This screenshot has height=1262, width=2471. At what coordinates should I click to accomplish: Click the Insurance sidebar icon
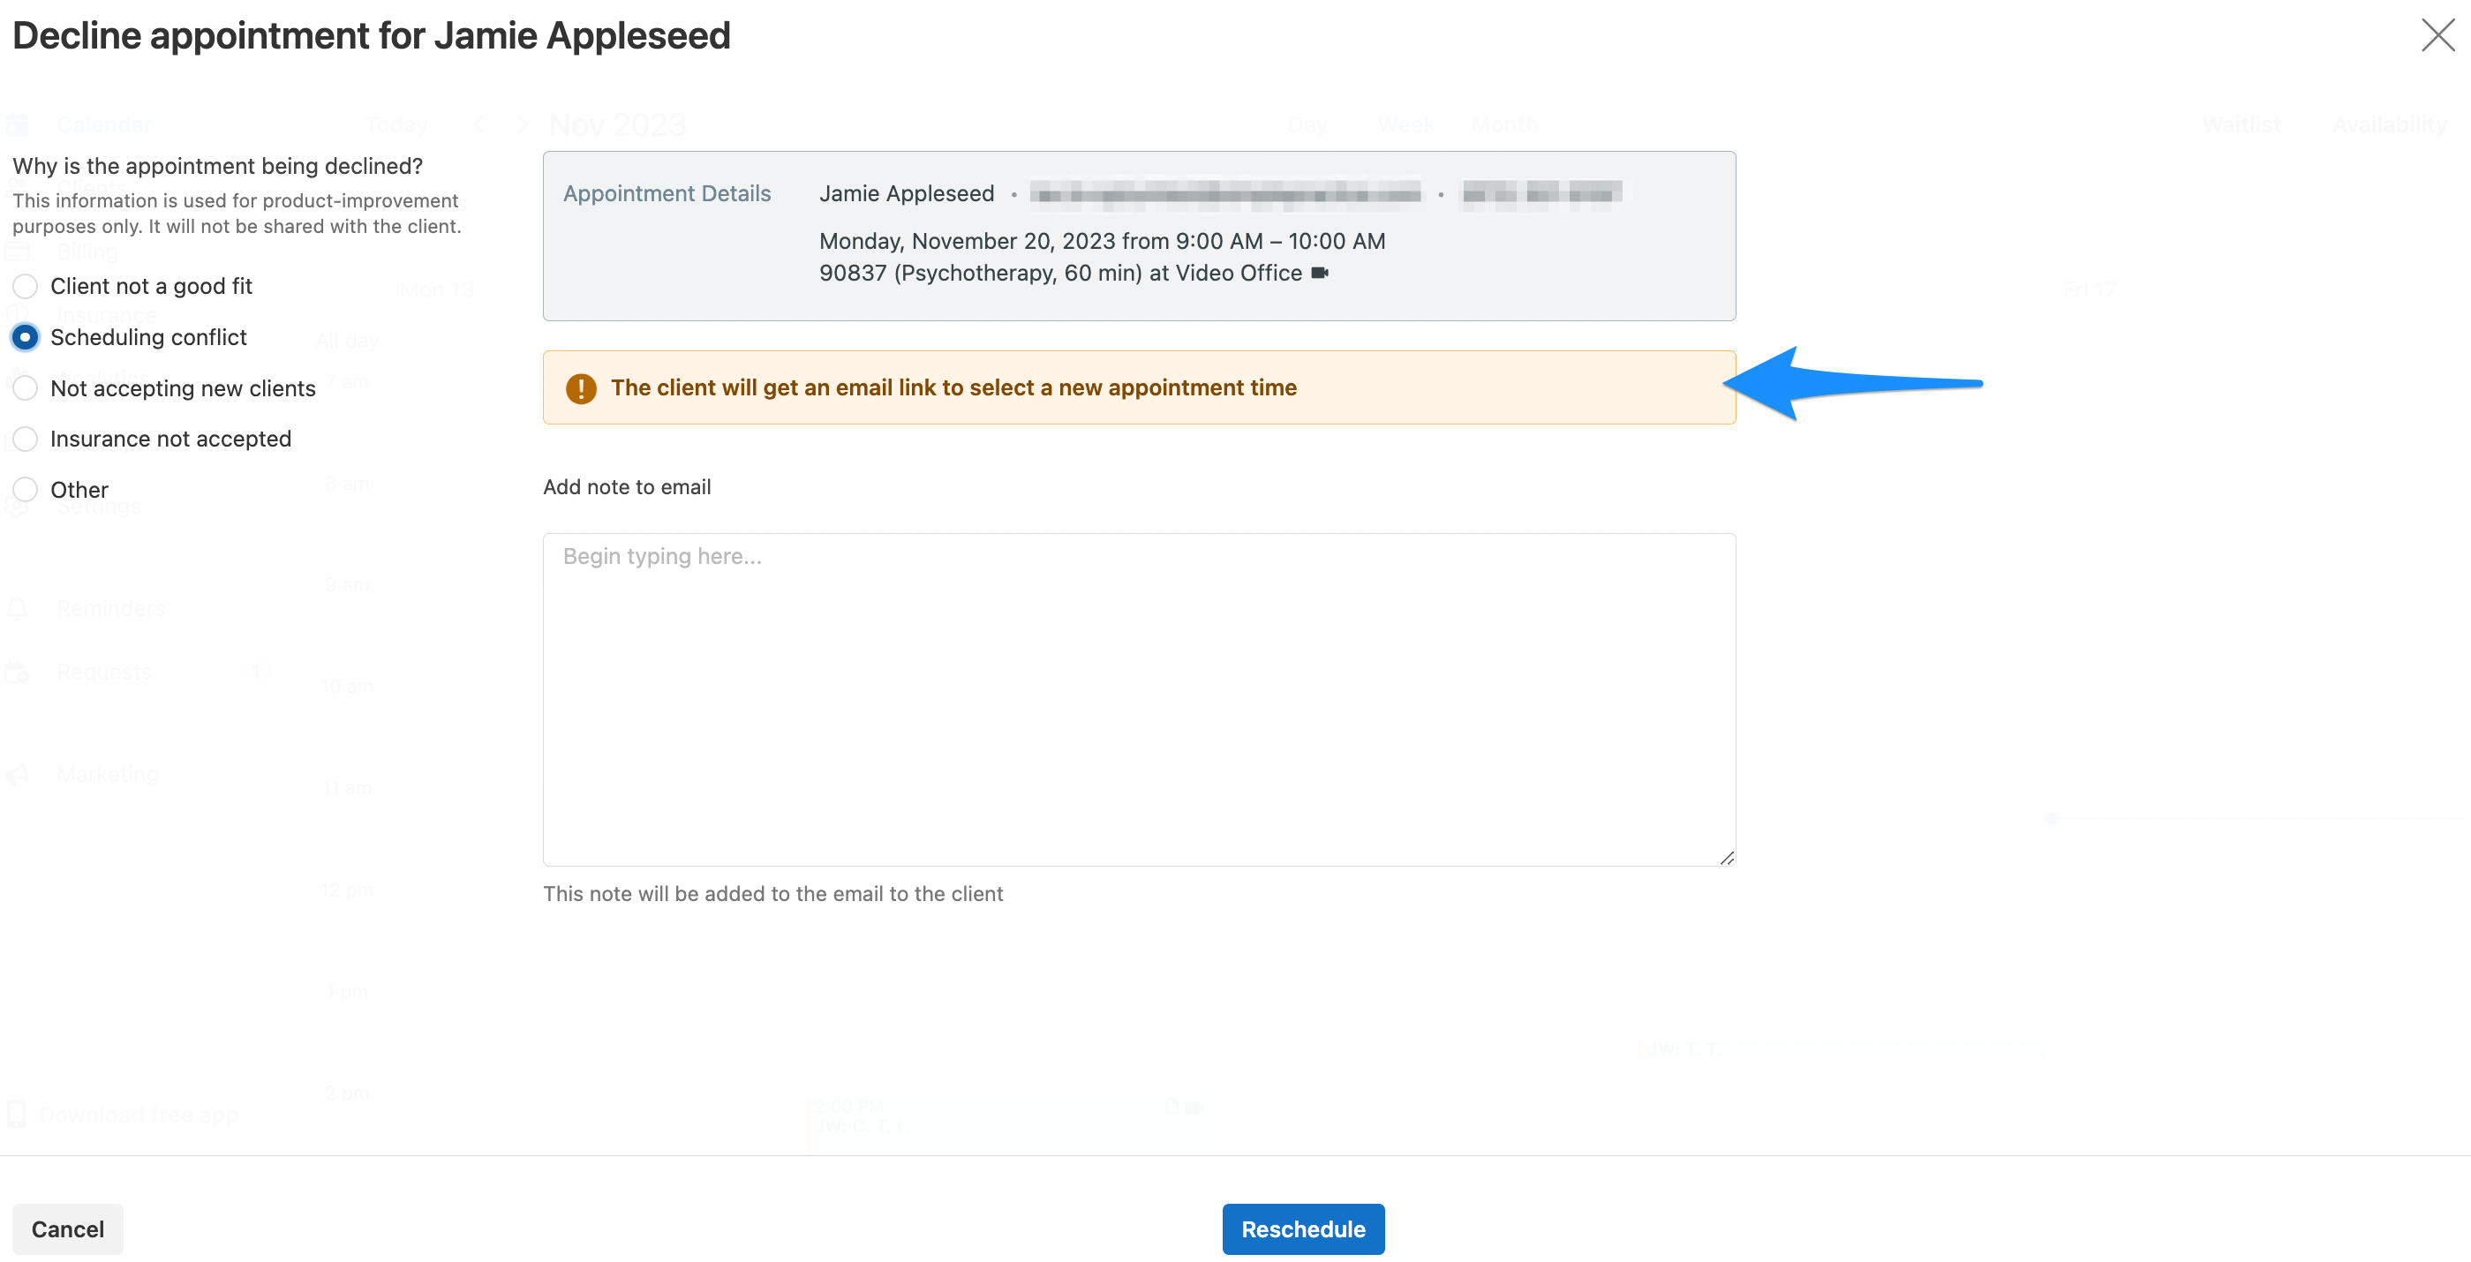[x=19, y=314]
